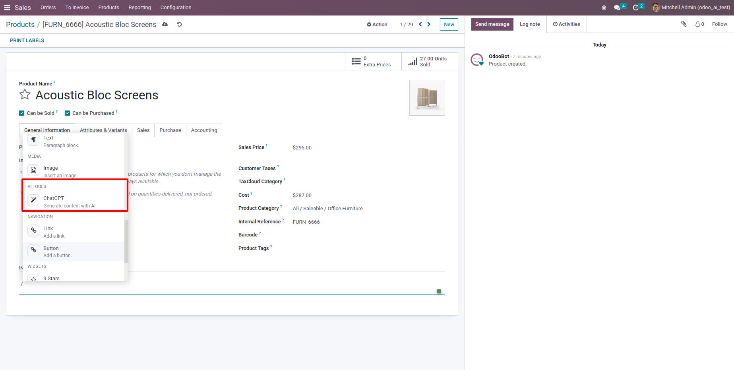Discard changes with the undo icon

coord(179,25)
